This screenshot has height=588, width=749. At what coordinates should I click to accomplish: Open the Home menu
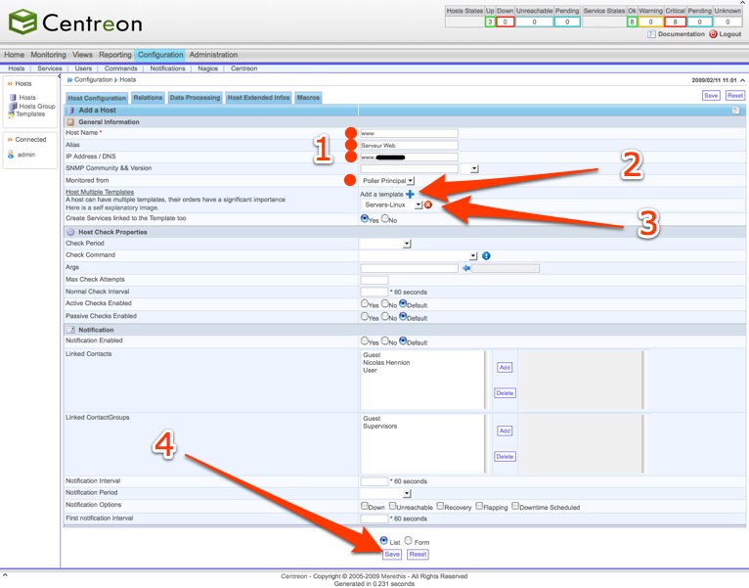(15, 55)
